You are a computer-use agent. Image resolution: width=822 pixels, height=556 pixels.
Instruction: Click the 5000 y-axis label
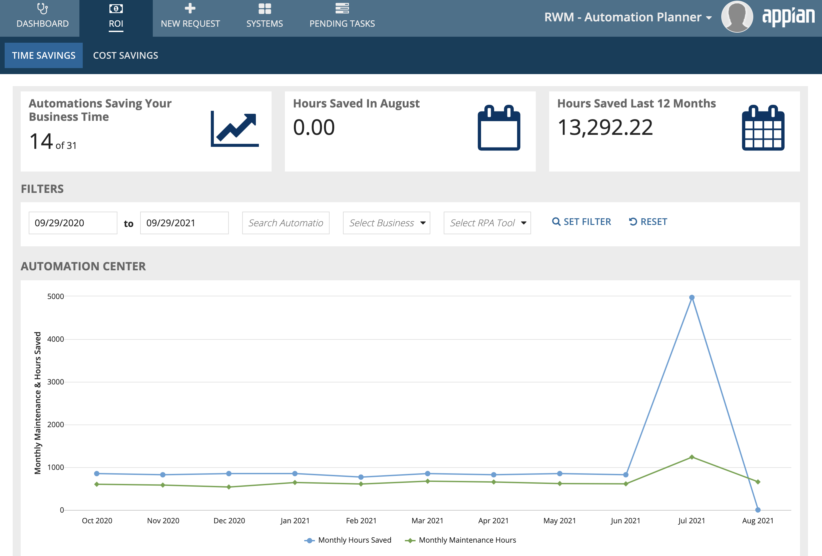pos(55,296)
